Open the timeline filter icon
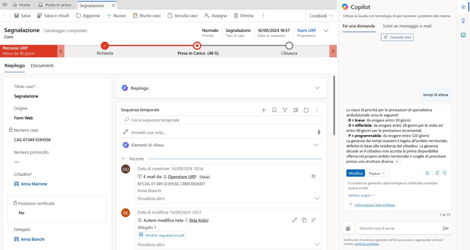This screenshot has height=250, width=470. click(x=285, y=110)
